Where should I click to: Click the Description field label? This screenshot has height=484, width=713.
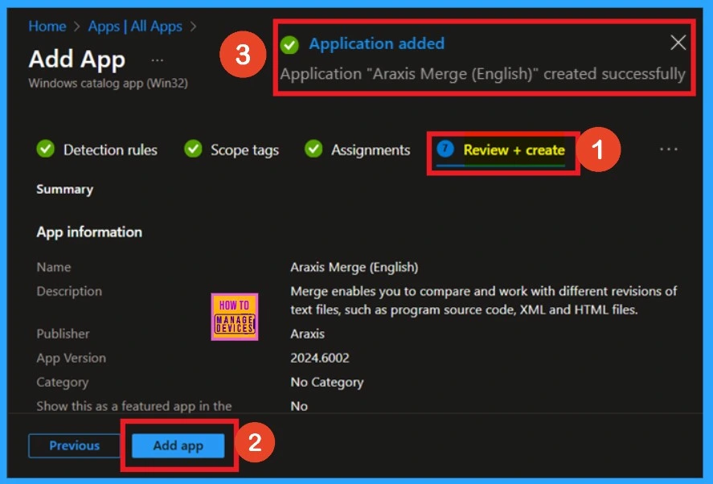click(69, 291)
